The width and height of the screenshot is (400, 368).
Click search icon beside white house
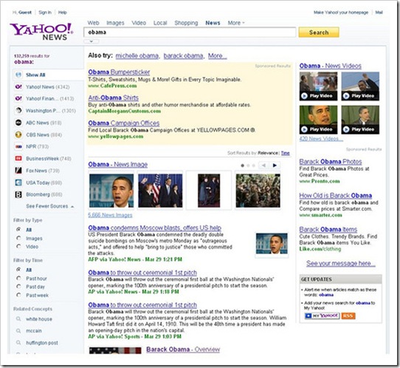(x=18, y=318)
